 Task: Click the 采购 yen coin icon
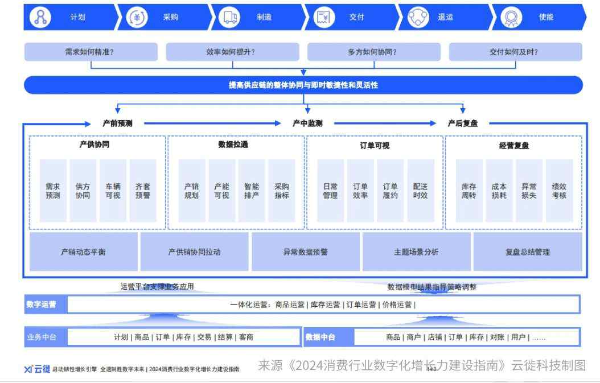[x=137, y=17]
